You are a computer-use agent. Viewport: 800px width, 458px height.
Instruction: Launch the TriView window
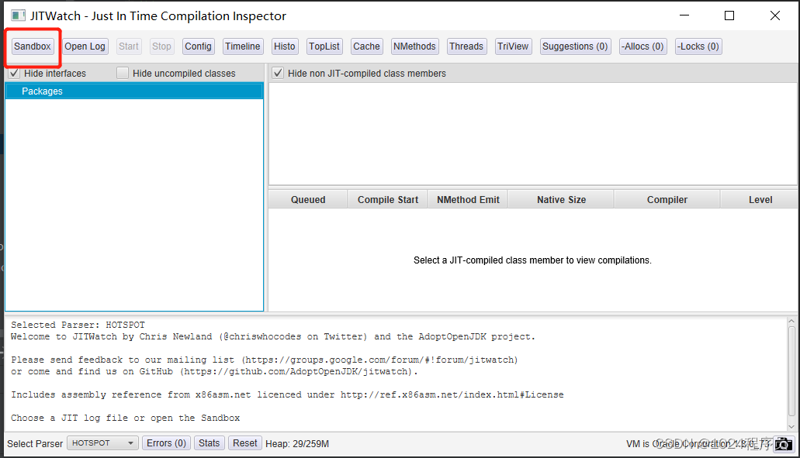(x=513, y=46)
